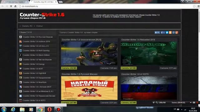
Task: Click the icon beside Counter-Strike 1.6 Asiimov 2016
Action: pyautogui.click(x=21, y=41)
